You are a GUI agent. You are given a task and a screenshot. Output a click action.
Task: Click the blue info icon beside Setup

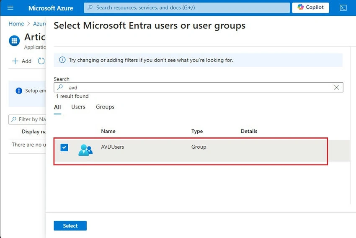click(19, 91)
